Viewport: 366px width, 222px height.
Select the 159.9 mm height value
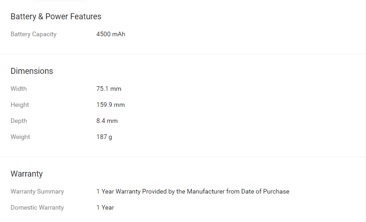(111, 105)
